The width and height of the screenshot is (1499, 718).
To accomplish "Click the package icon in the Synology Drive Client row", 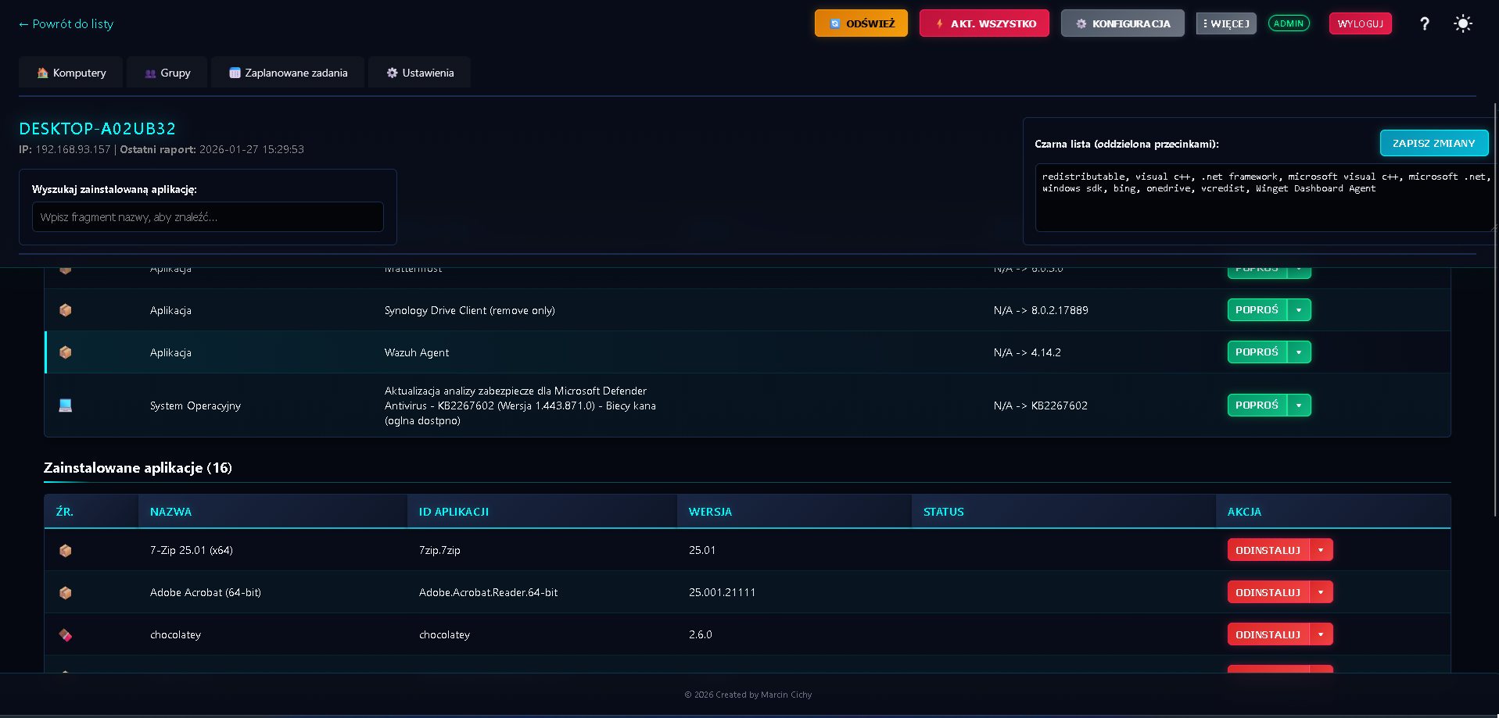I will click(x=66, y=310).
